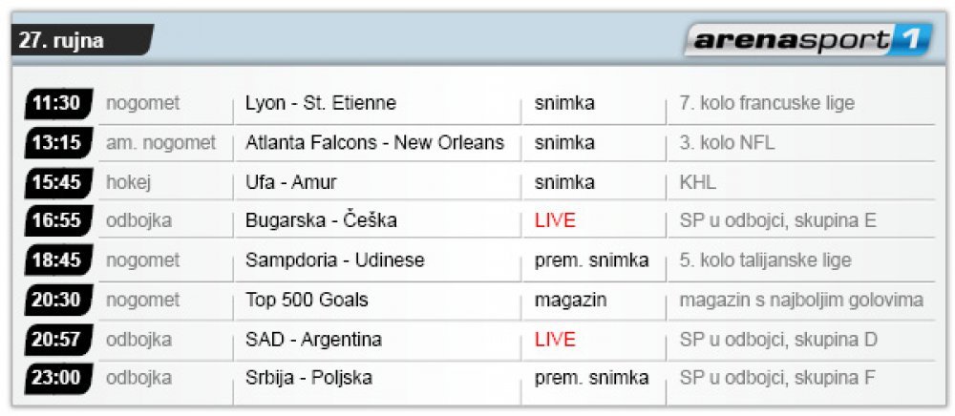Click the 20:57 time badge
The width and height of the screenshot is (955, 416).
tap(59, 340)
